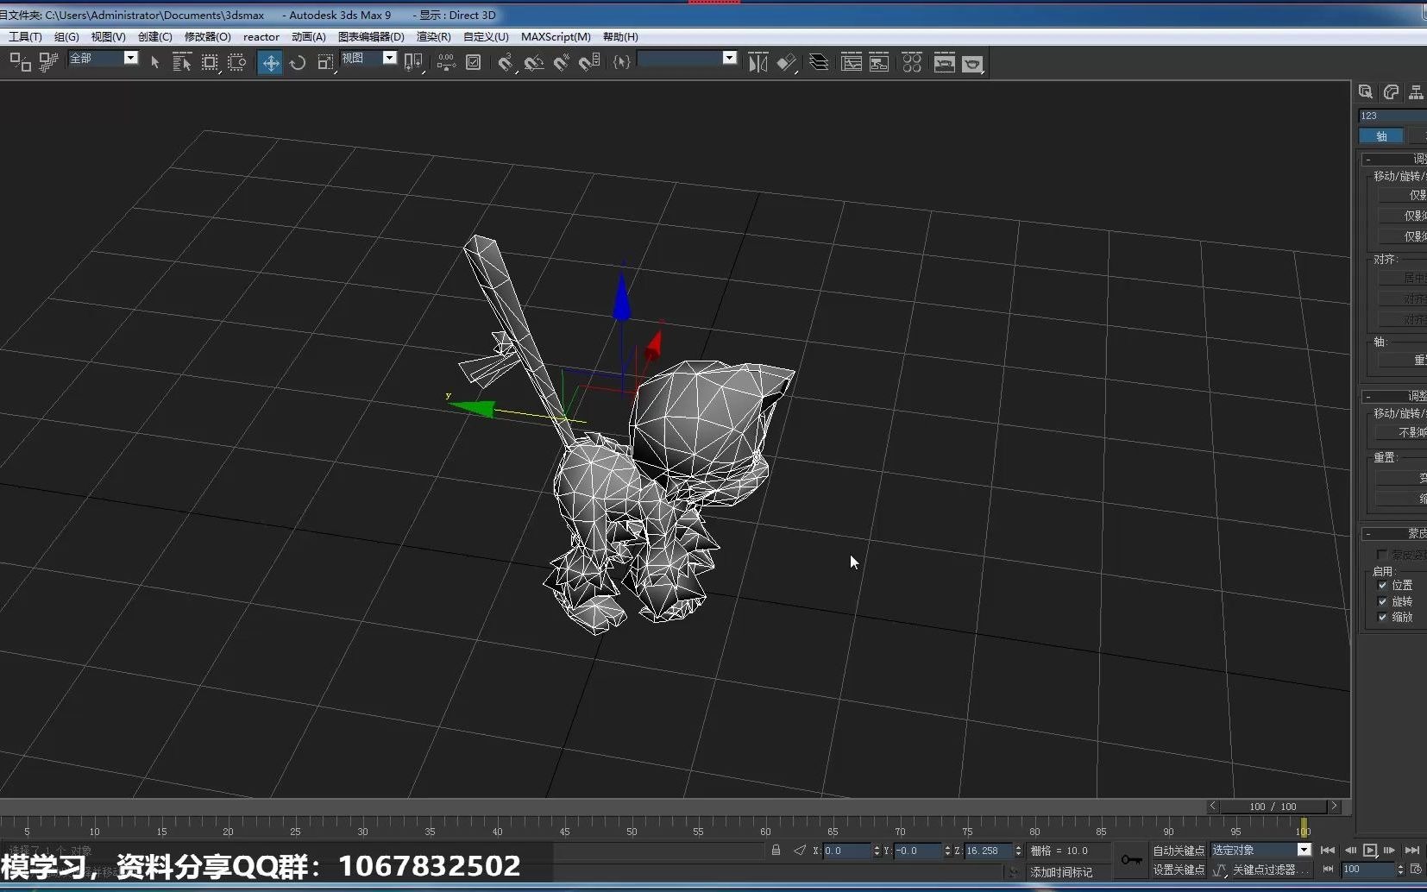Choose the Rectangular Selection Region tool
Image resolution: width=1427 pixels, height=892 pixels.
pos(210,62)
